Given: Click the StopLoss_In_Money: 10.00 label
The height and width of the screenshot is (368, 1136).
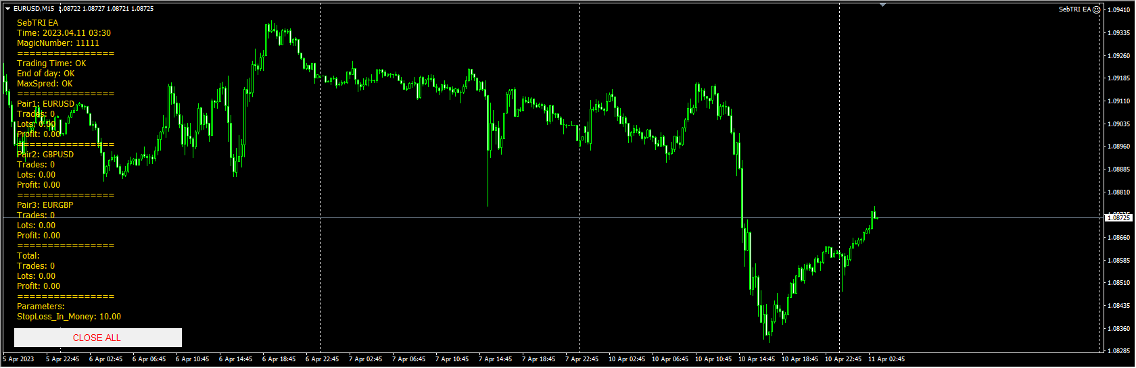Looking at the screenshot, I should (x=69, y=317).
